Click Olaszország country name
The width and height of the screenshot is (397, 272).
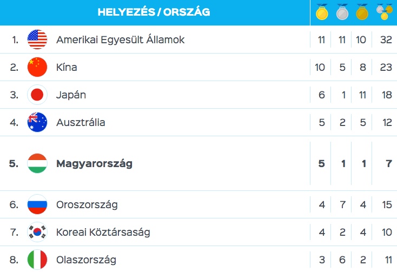(x=86, y=260)
